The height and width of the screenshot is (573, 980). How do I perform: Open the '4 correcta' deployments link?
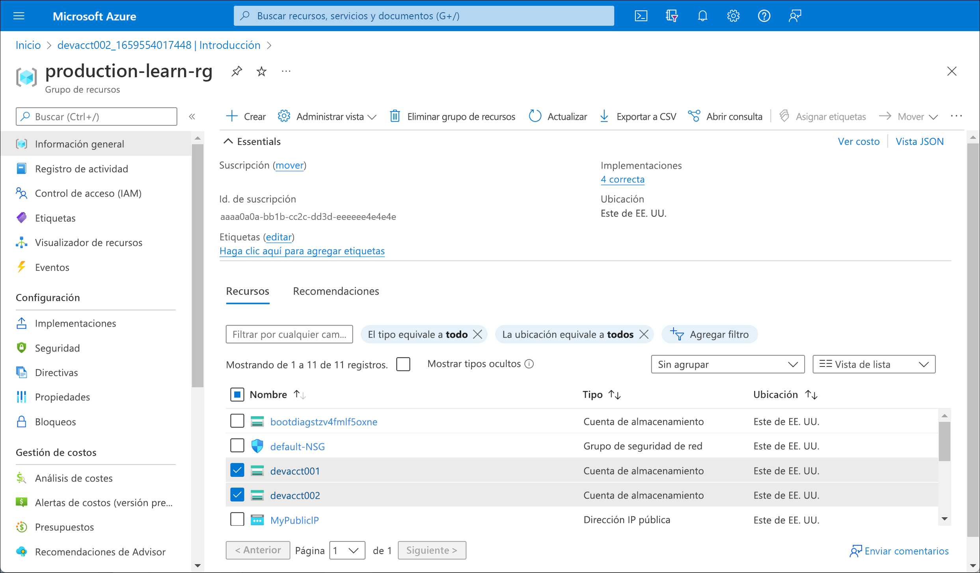point(622,179)
